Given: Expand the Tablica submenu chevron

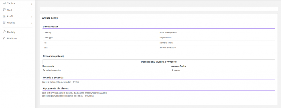Looking at the screenshot, I should 32,4.
